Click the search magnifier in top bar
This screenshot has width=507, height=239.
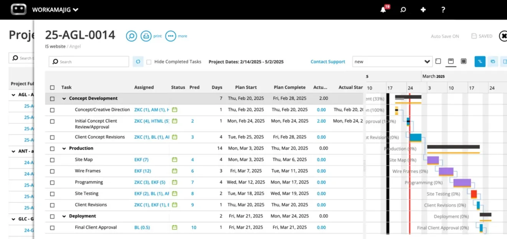pos(403,10)
